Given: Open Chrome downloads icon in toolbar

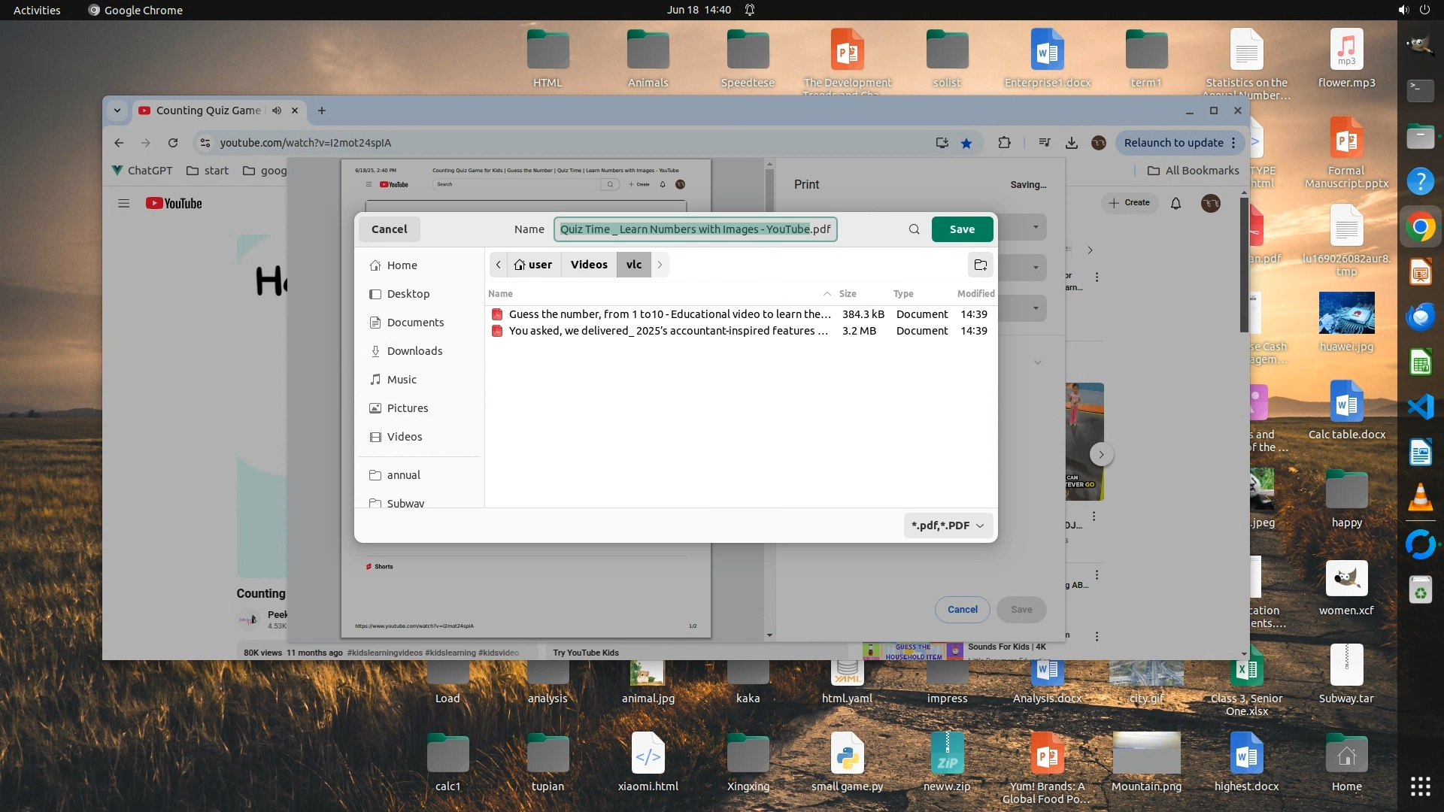Looking at the screenshot, I should point(1072,143).
